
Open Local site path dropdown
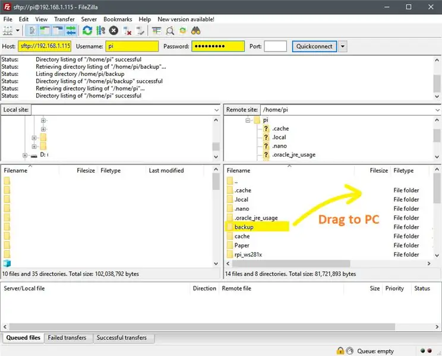click(216, 110)
